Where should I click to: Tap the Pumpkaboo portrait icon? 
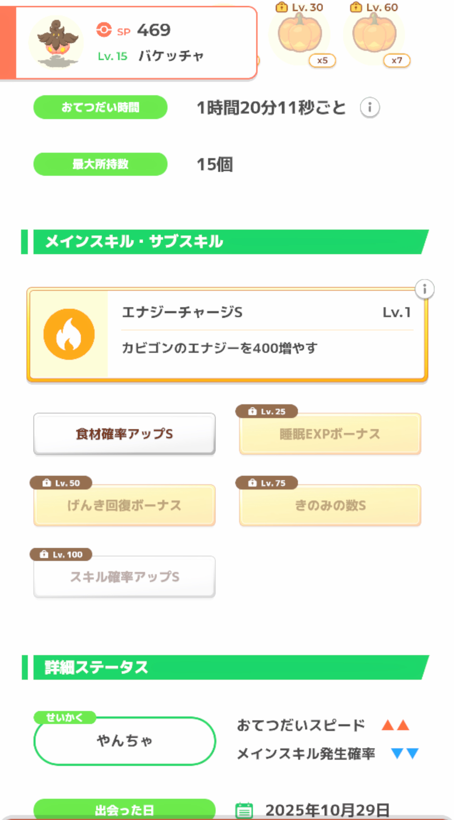point(56,43)
